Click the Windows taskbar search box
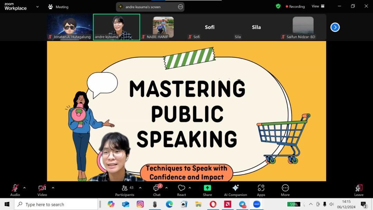The height and width of the screenshot is (210, 373). pos(56,204)
